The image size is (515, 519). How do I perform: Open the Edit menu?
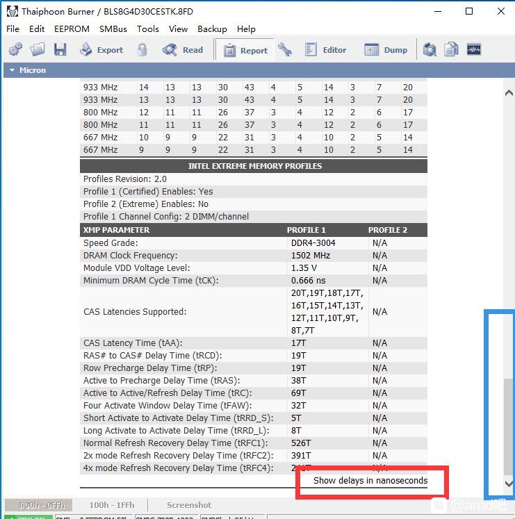click(37, 29)
